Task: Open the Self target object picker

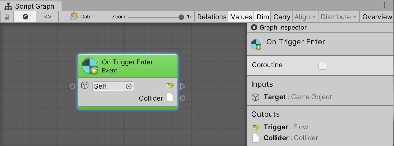Action: [129, 86]
